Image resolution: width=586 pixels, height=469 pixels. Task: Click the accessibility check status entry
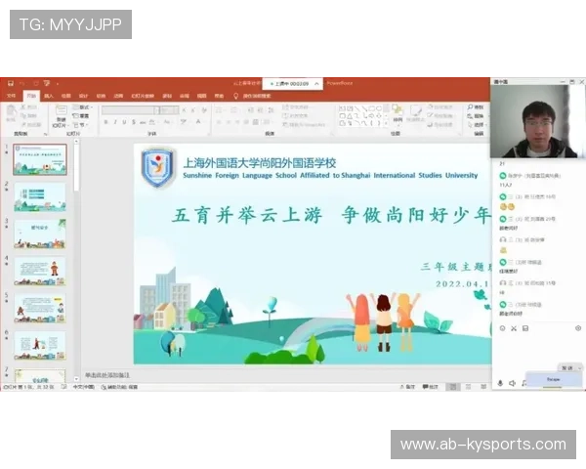pos(119,387)
